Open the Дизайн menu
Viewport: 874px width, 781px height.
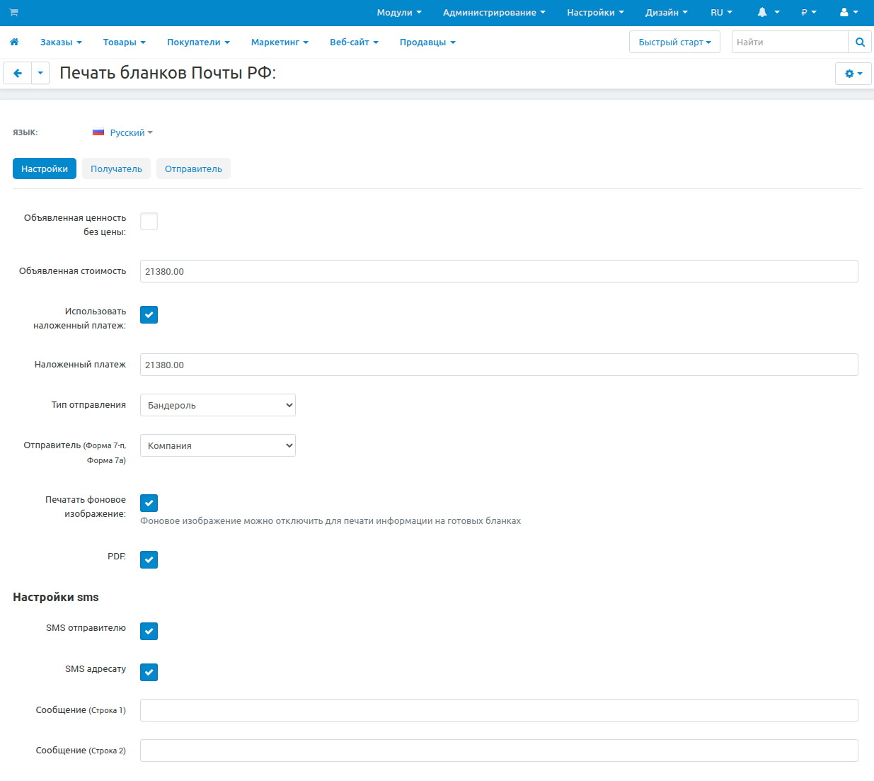[666, 13]
